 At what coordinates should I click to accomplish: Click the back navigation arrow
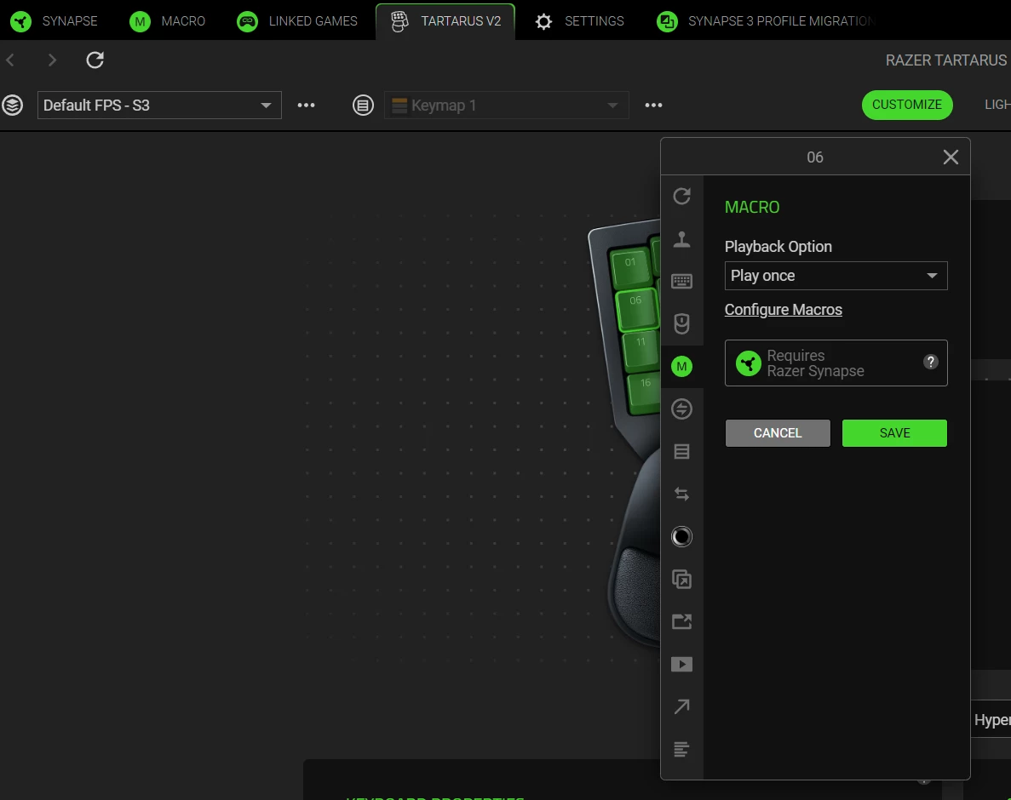[x=10, y=60]
